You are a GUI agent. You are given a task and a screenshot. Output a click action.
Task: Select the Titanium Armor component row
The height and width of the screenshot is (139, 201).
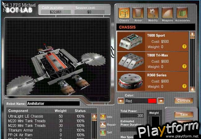49,130
